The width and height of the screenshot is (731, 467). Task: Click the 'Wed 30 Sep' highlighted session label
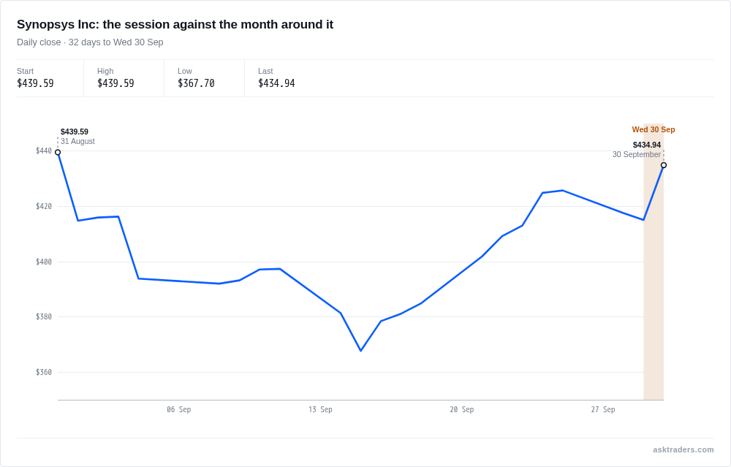pyautogui.click(x=653, y=129)
